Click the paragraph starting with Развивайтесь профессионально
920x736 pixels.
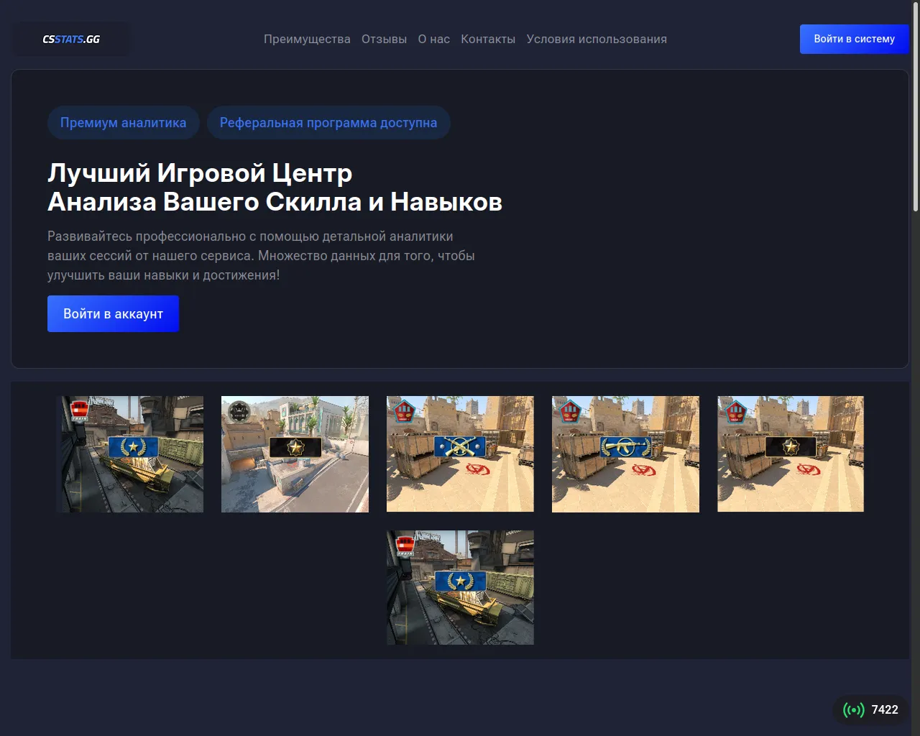point(262,256)
